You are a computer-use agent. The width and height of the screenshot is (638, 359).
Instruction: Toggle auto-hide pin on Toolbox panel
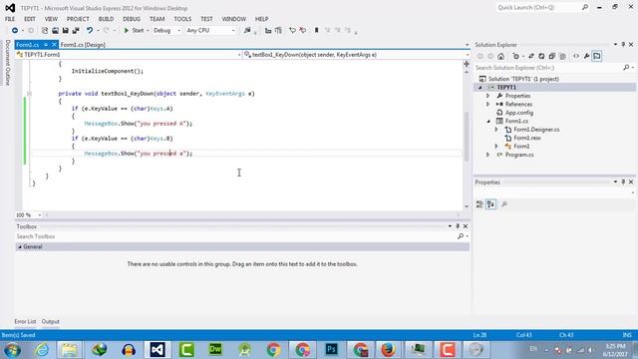tap(458, 226)
